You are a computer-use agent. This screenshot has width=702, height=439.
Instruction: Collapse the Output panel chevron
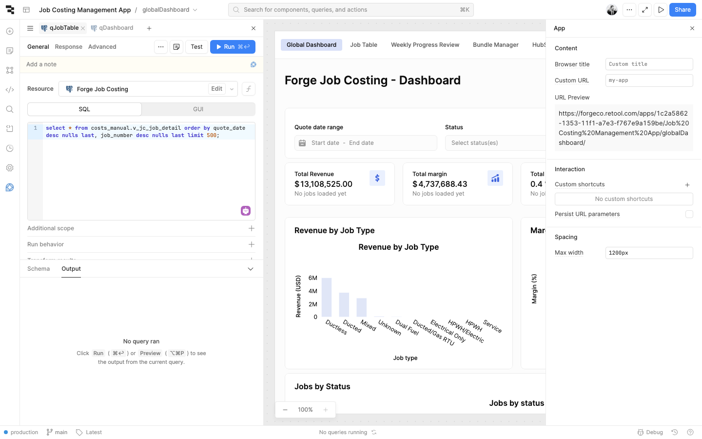pyautogui.click(x=251, y=269)
